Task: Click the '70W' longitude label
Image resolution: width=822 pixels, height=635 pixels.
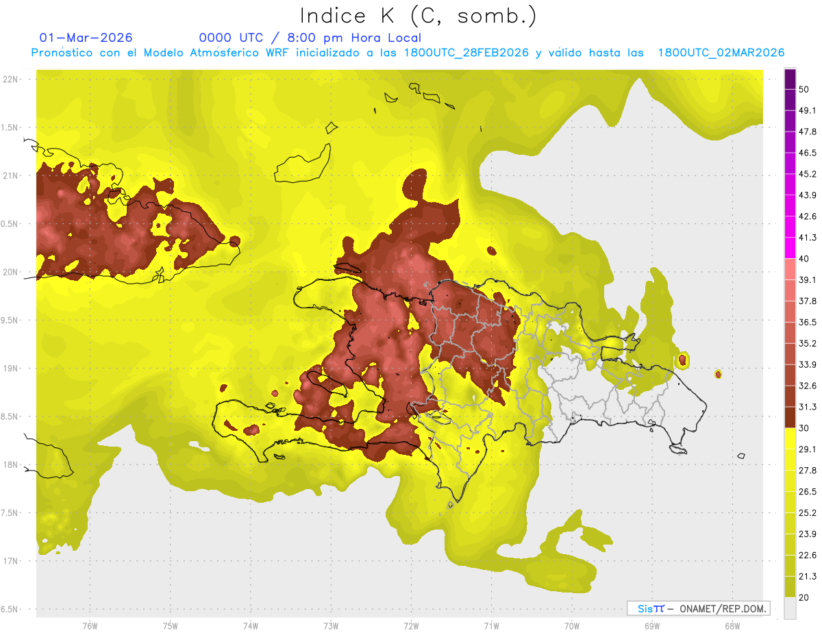Action: point(572,626)
